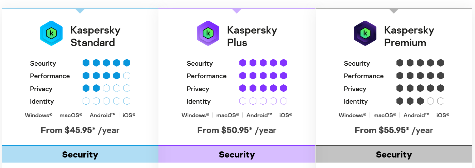Click the Android platform label in Premium card

pos(416,115)
